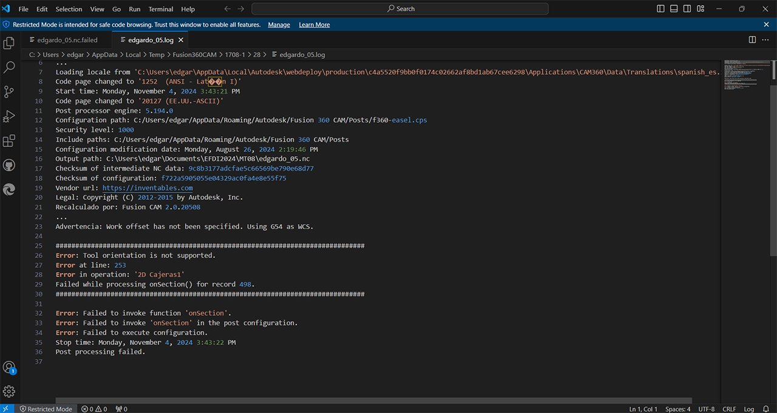Open the Selection menu
Viewport: 777px width, 413px height.
click(69, 9)
